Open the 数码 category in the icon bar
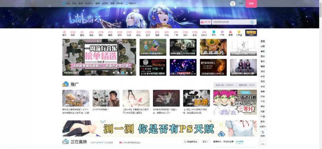 pos(138,33)
